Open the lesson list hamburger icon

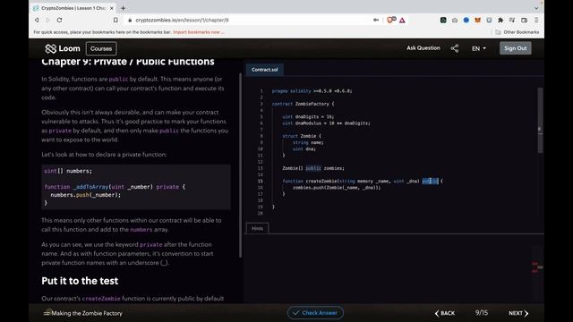[x=47, y=313]
